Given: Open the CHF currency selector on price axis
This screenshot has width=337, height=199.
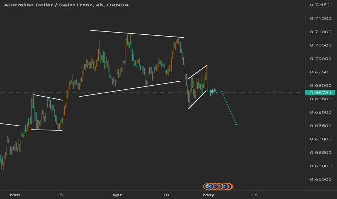Looking at the screenshot, I should (321, 5).
